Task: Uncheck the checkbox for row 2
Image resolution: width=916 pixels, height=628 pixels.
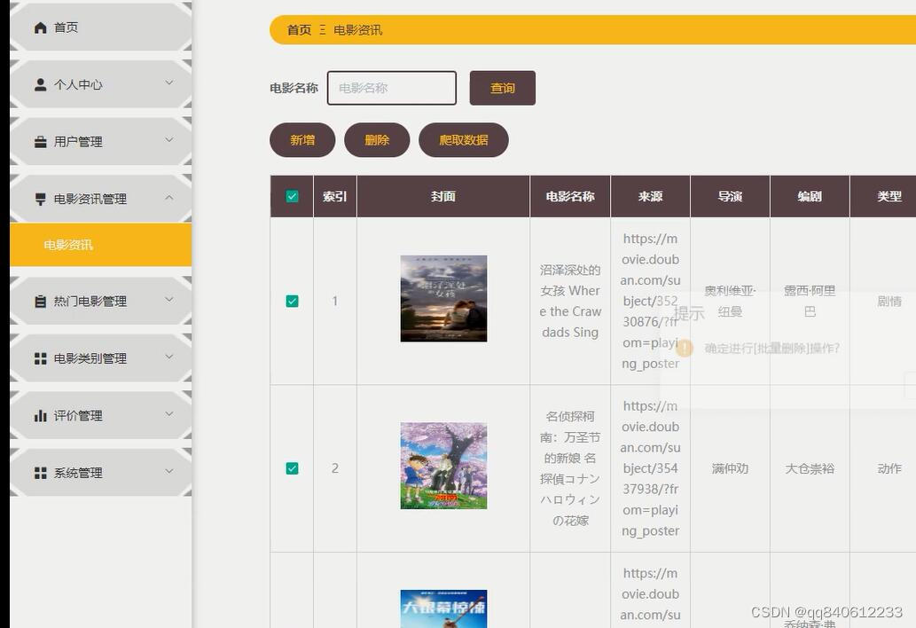Action: [x=292, y=468]
